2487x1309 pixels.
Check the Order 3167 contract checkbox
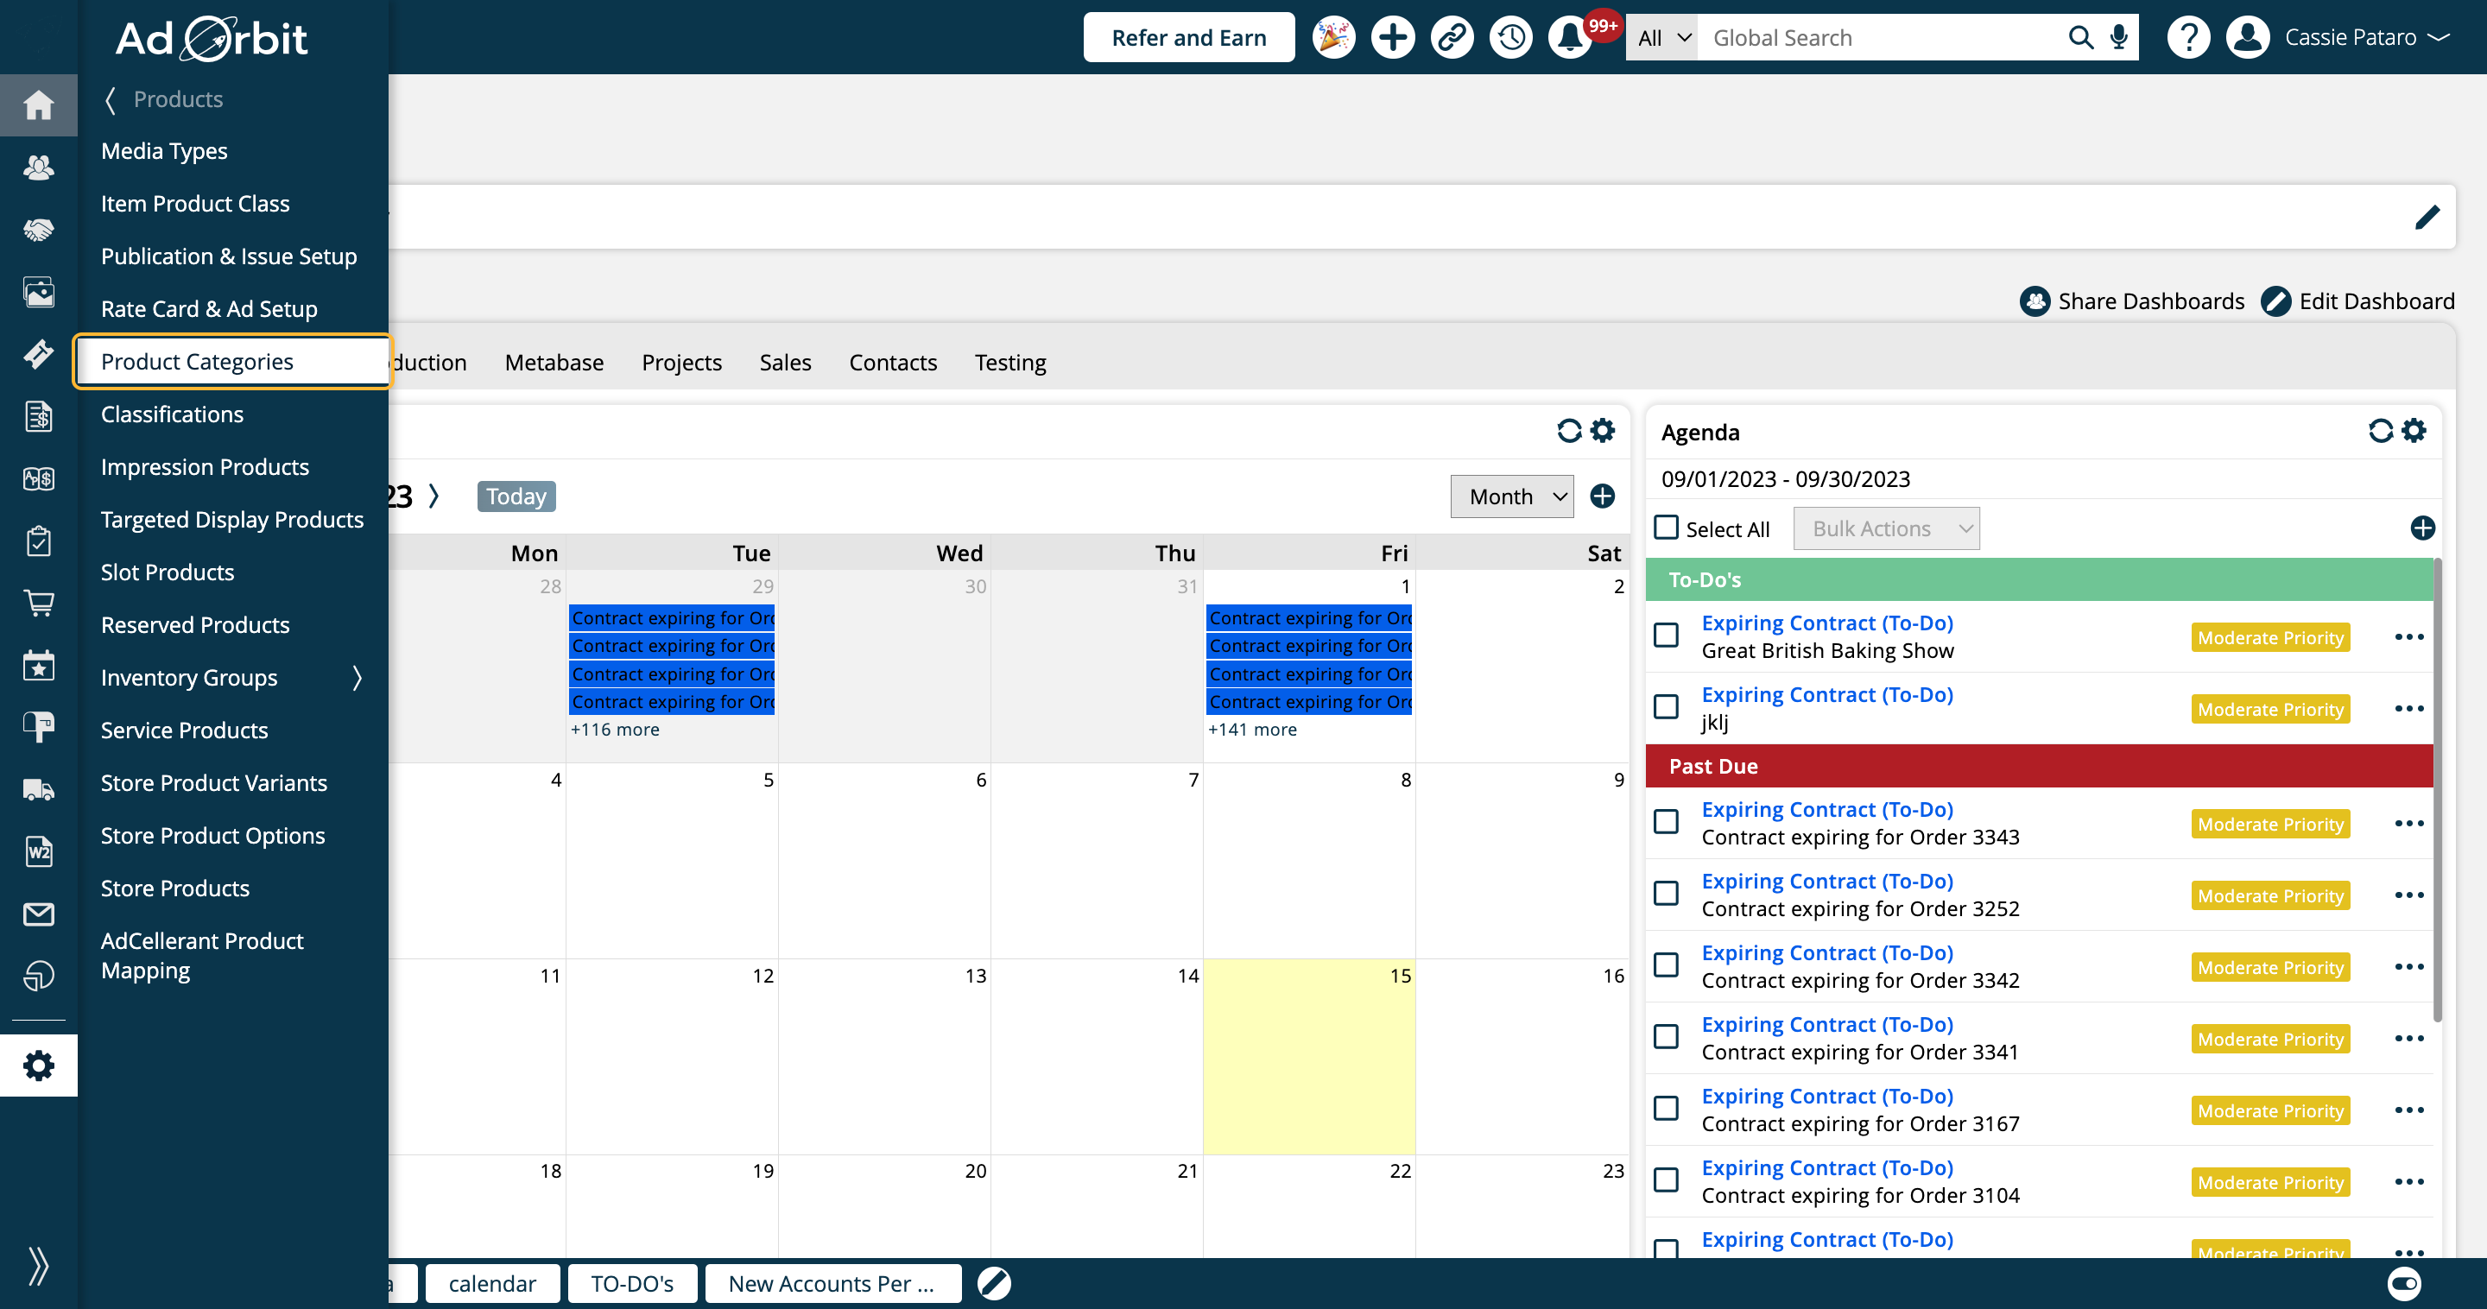point(1667,1108)
